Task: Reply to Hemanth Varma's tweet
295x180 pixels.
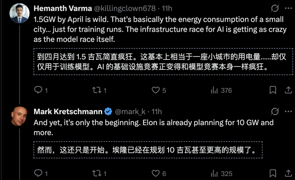Action: pos(38,90)
